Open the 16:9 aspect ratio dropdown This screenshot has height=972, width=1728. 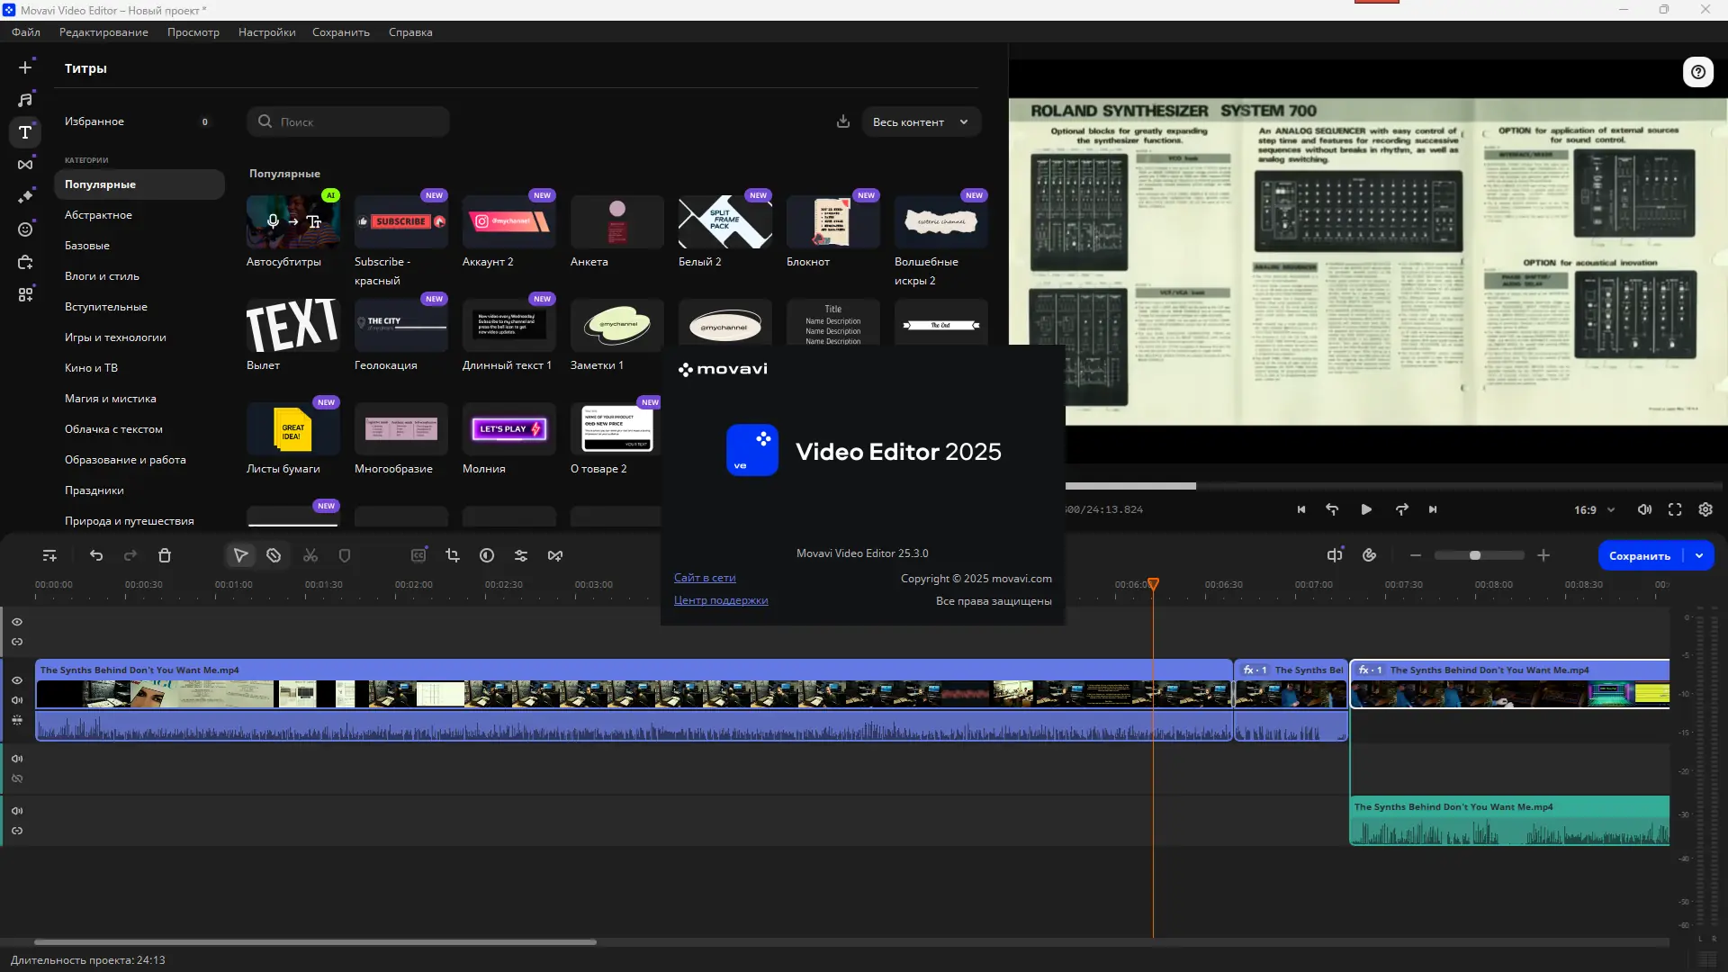1594,509
